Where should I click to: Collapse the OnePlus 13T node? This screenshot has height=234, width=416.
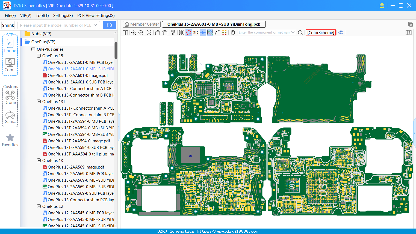pyautogui.click(x=39, y=102)
